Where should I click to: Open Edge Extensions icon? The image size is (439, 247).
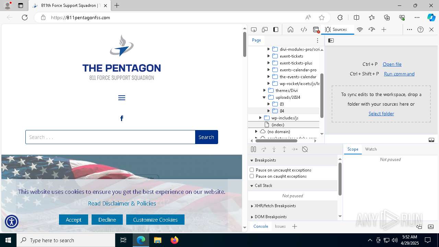point(340,17)
